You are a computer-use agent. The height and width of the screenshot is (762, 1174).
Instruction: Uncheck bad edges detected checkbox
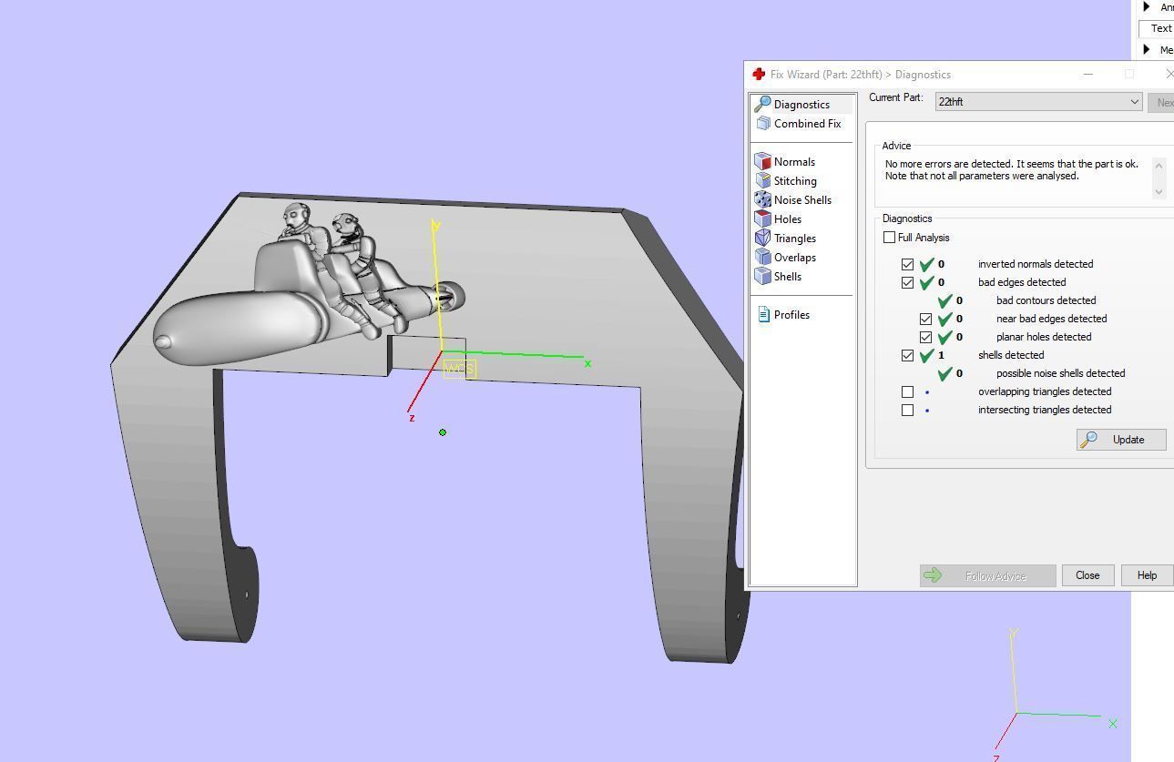tap(907, 282)
